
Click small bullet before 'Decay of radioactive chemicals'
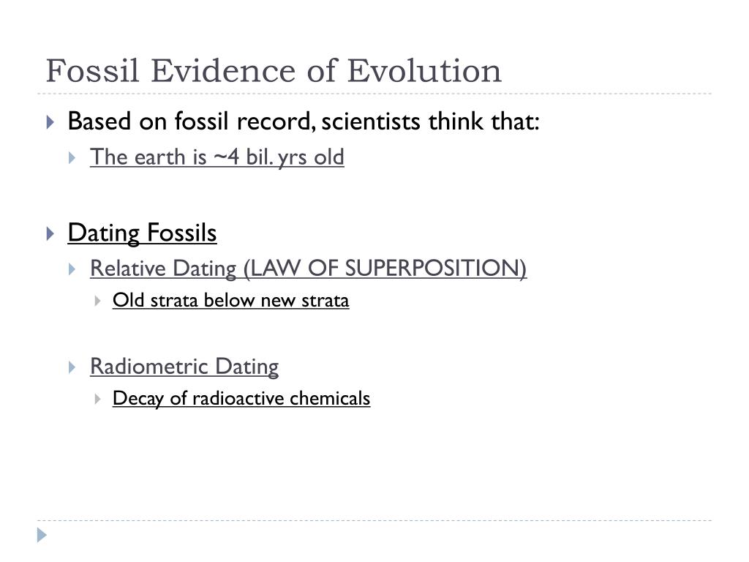point(97,399)
